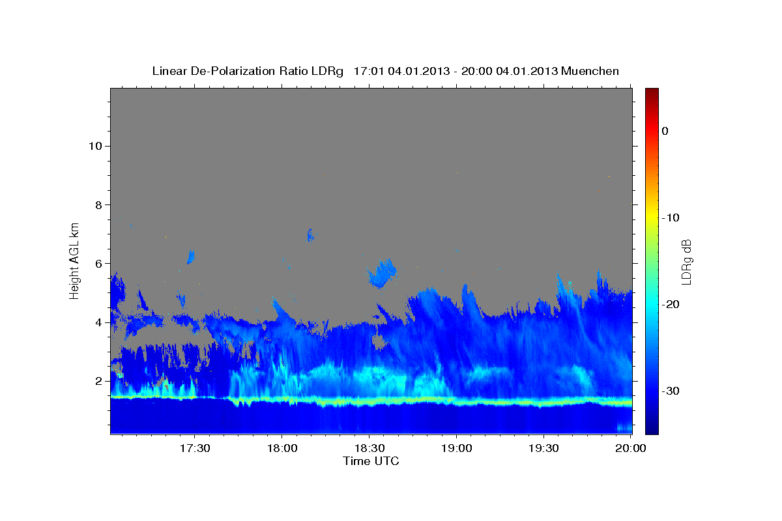This screenshot has height=521, width=782.
Task: Click the 20:00 time tick label
Action: pos(630,449)
